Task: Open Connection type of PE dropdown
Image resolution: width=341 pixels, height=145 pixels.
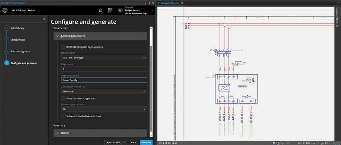Action: (104, 92)
